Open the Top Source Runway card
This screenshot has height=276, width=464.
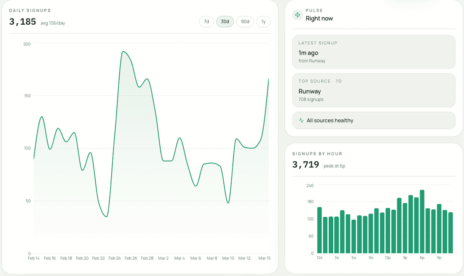pyautogui.click(x=374, y=90)
